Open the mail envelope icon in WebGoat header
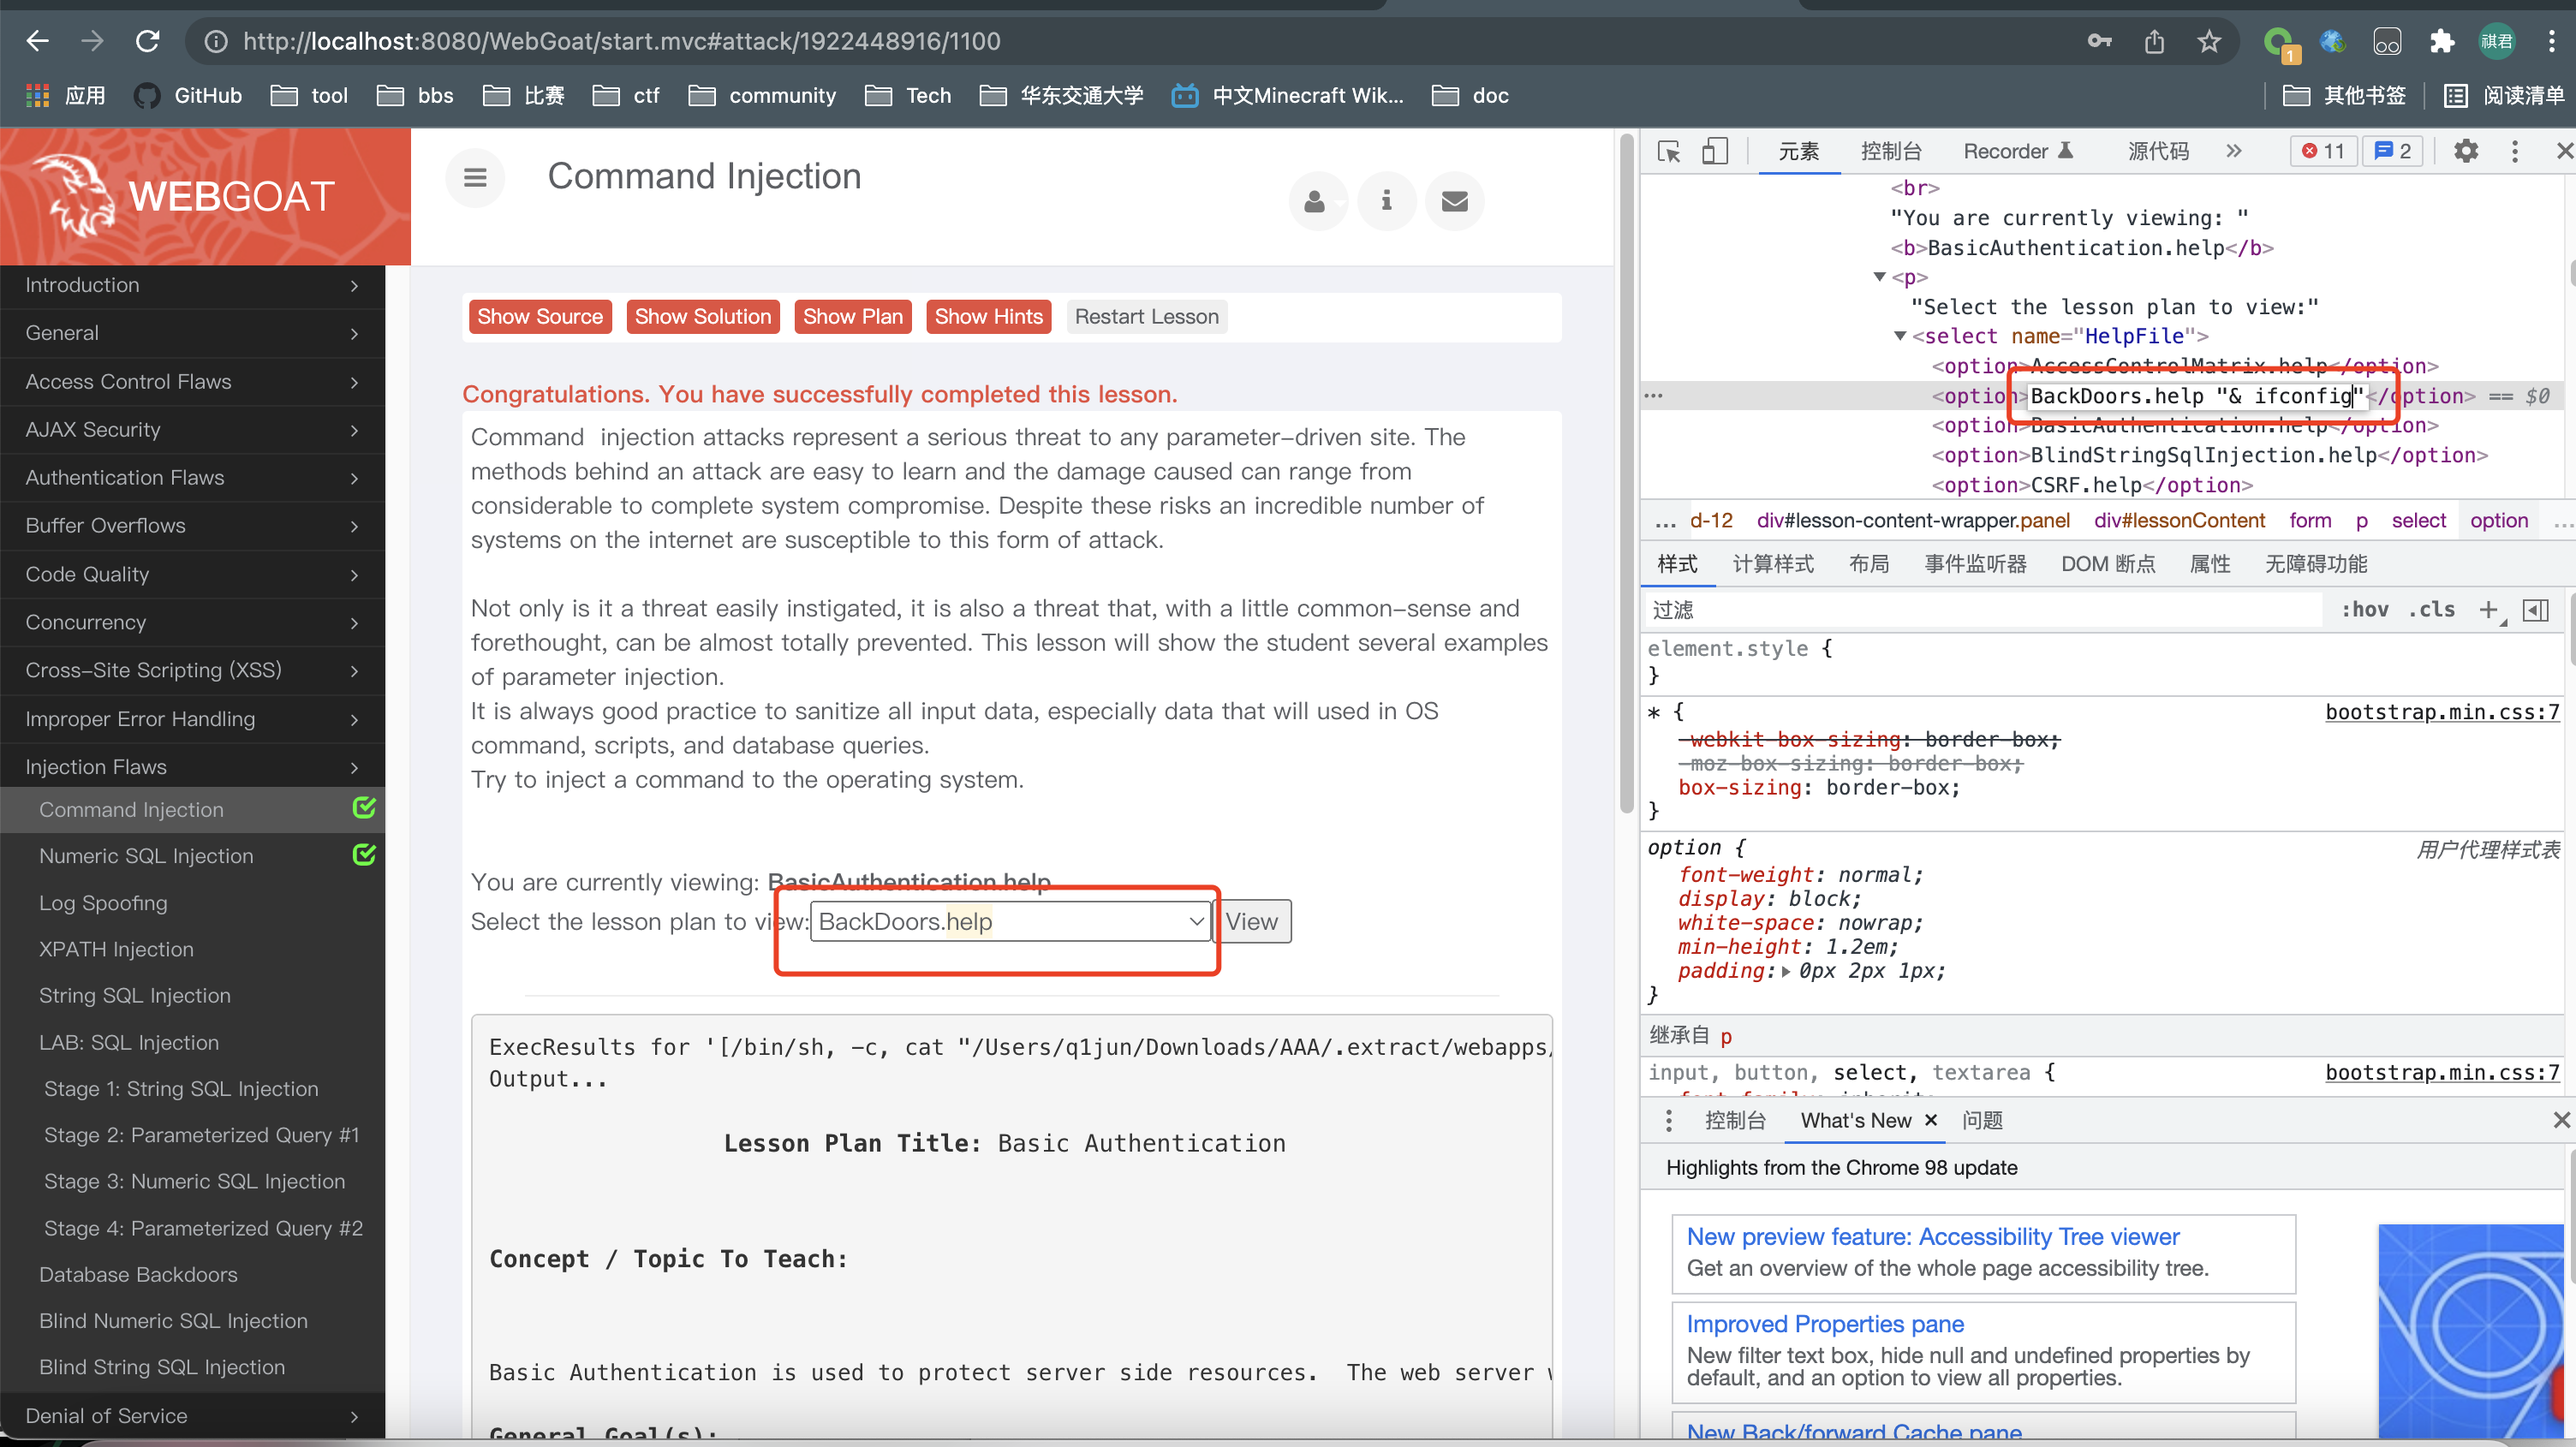This screenshot has width=2576, height=1447. coord(1455,201)
